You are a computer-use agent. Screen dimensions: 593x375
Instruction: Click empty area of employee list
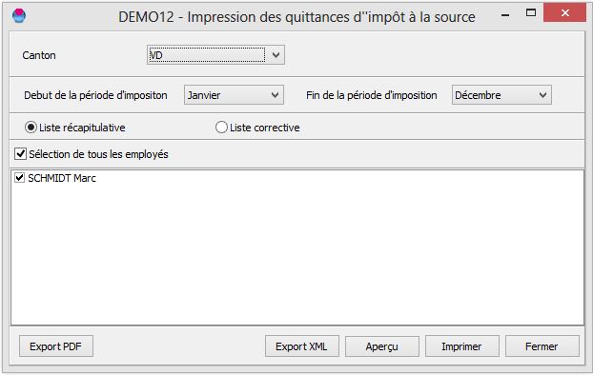[x=297, y=257]
